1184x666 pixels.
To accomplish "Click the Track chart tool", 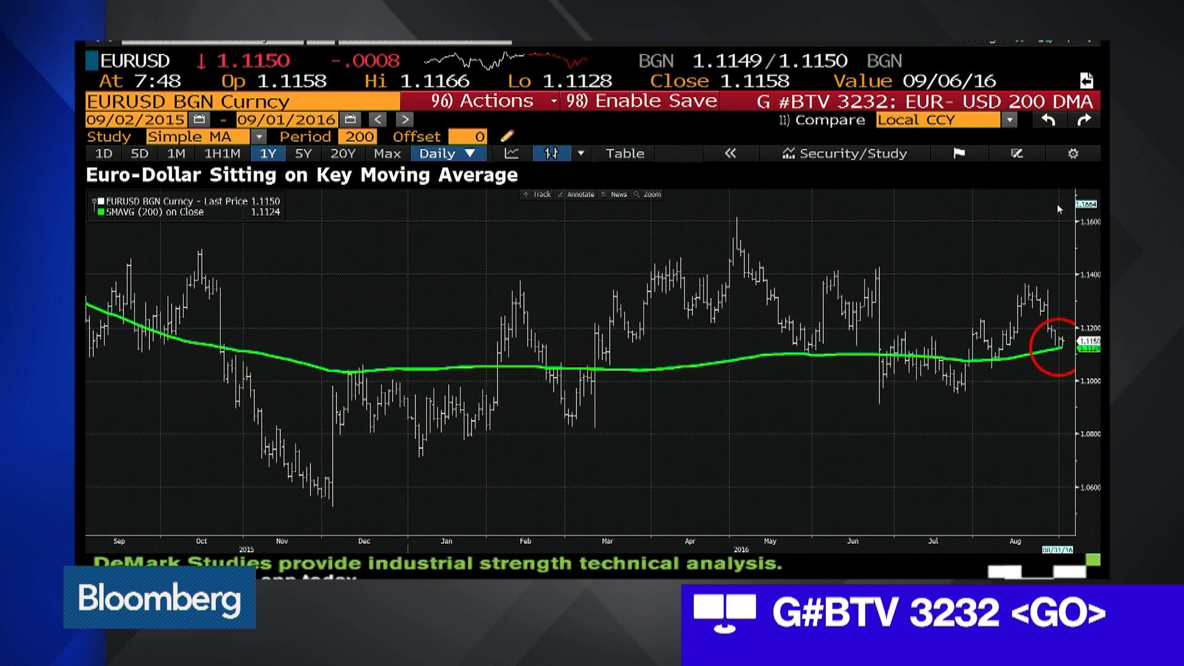I will [537, 194].
